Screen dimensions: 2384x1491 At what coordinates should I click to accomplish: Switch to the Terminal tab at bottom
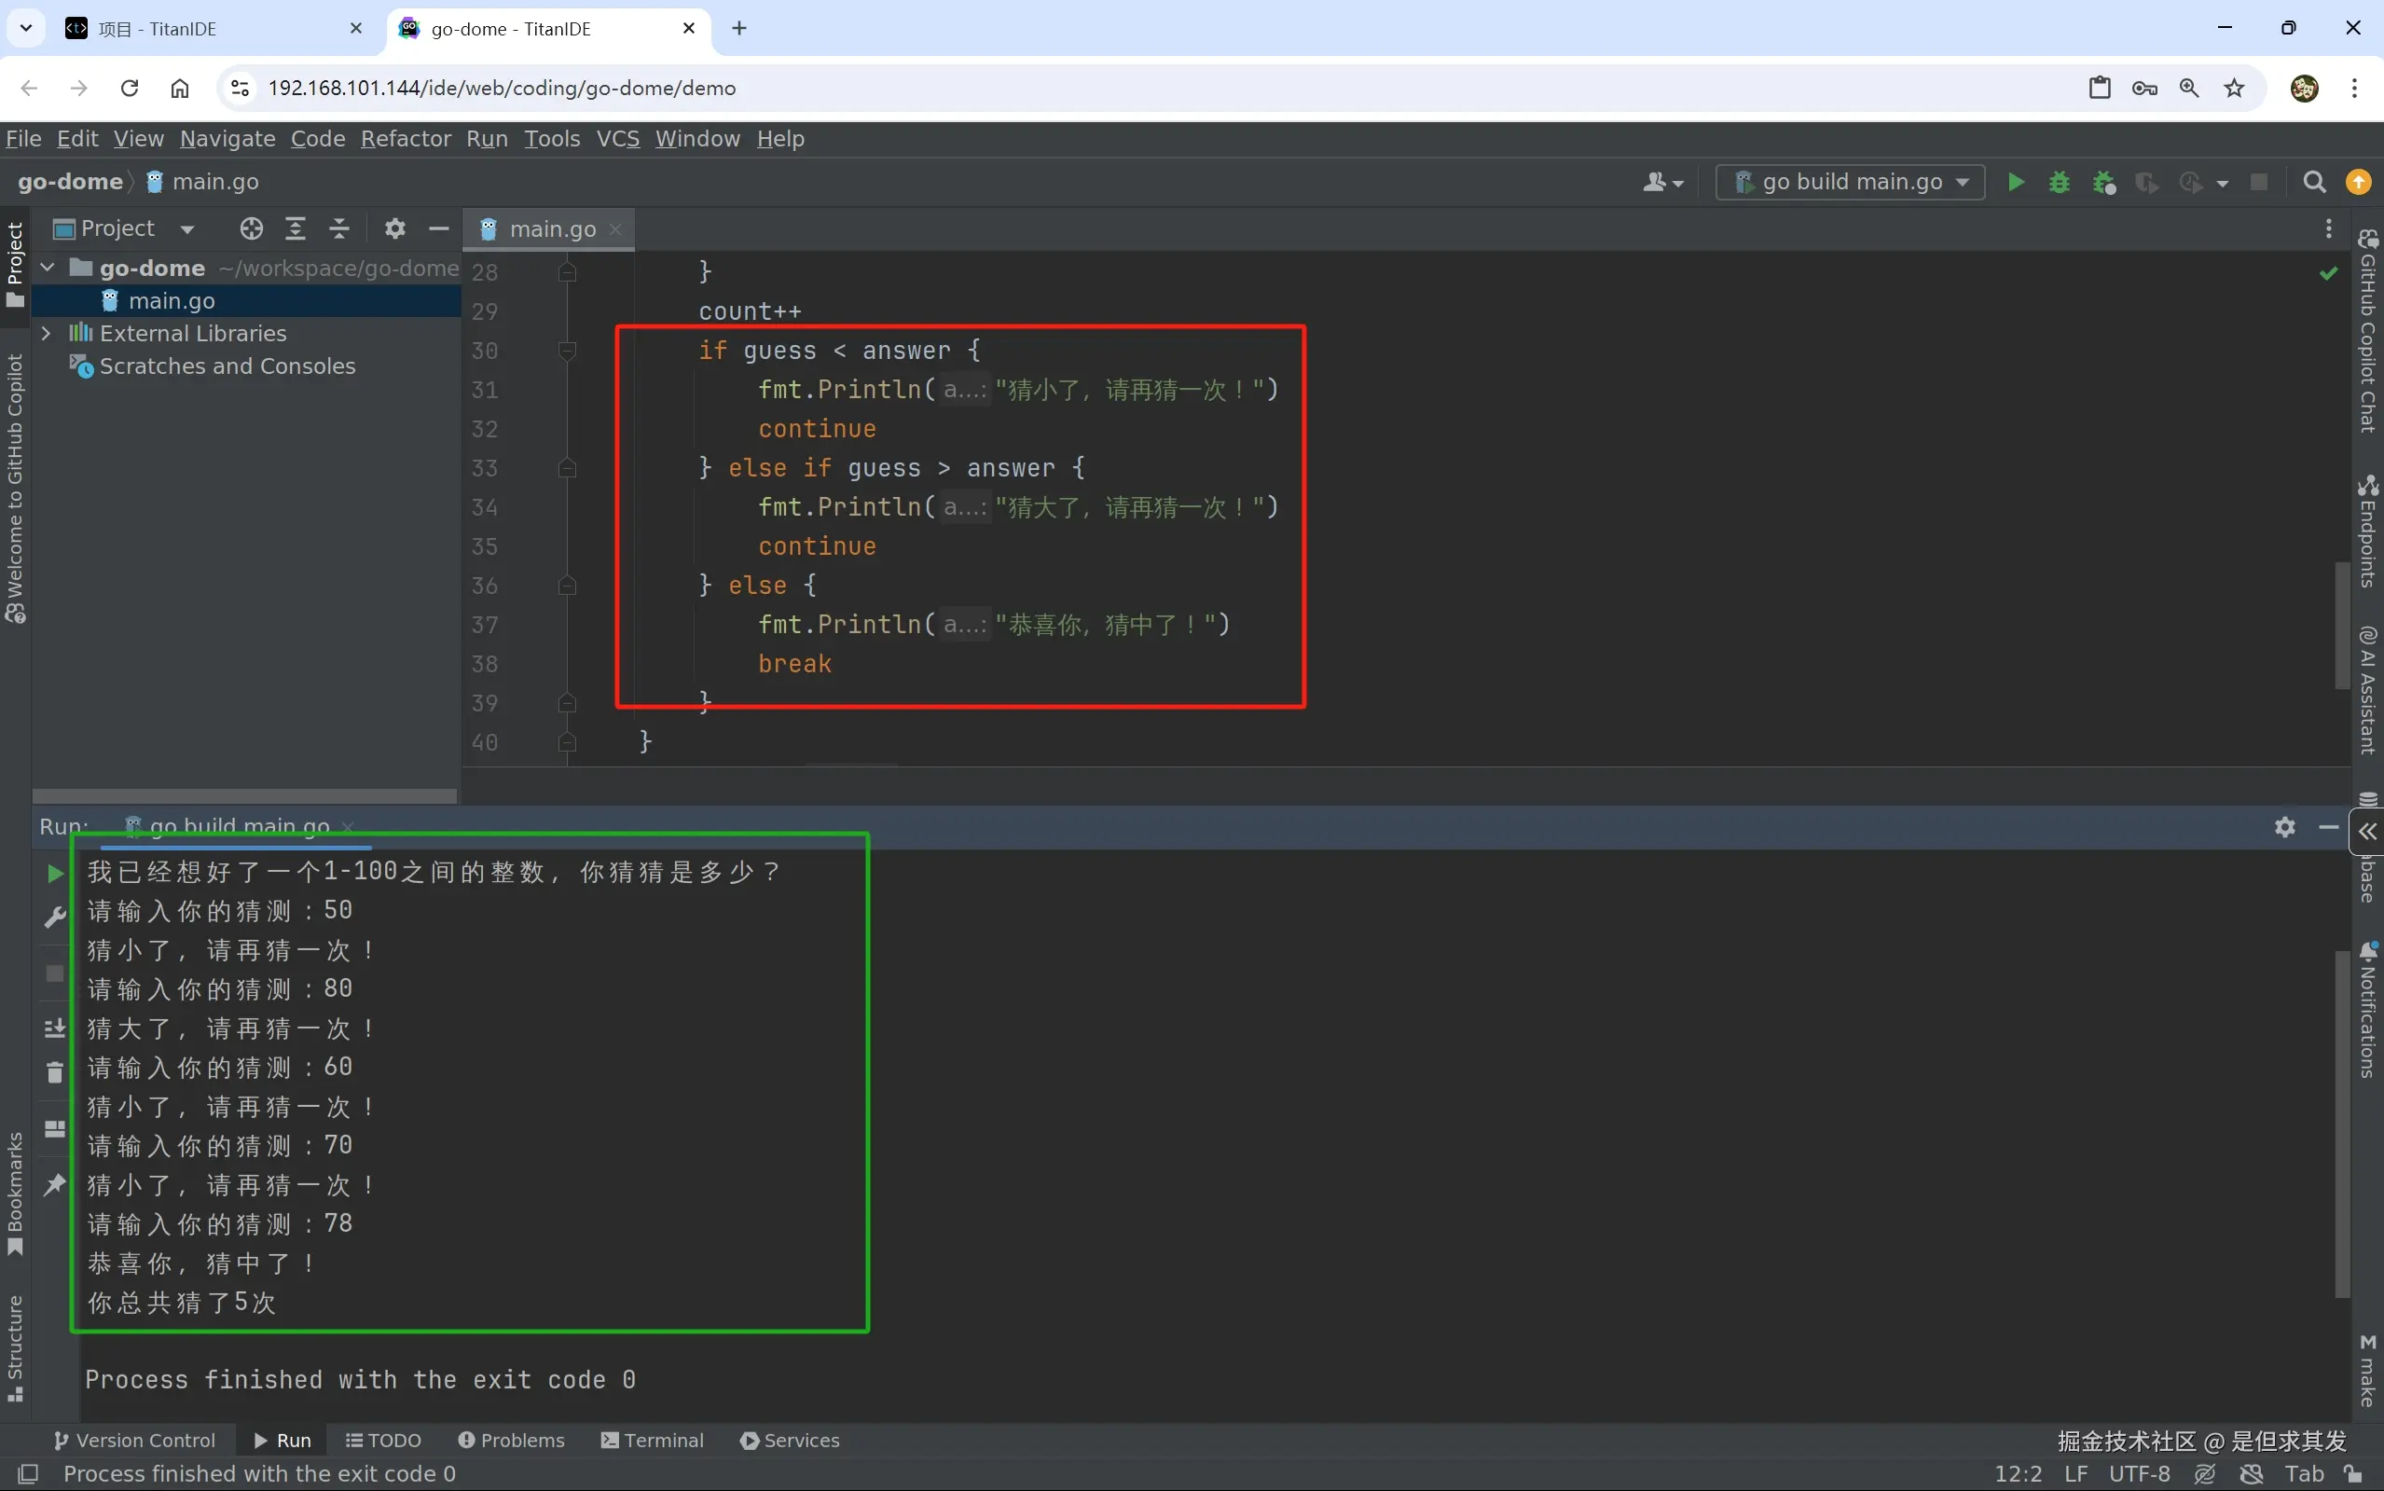(652, 1440)
